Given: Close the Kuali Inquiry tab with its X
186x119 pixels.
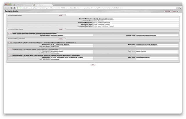Looking at the screenshot, I should (x=51, y=5).
